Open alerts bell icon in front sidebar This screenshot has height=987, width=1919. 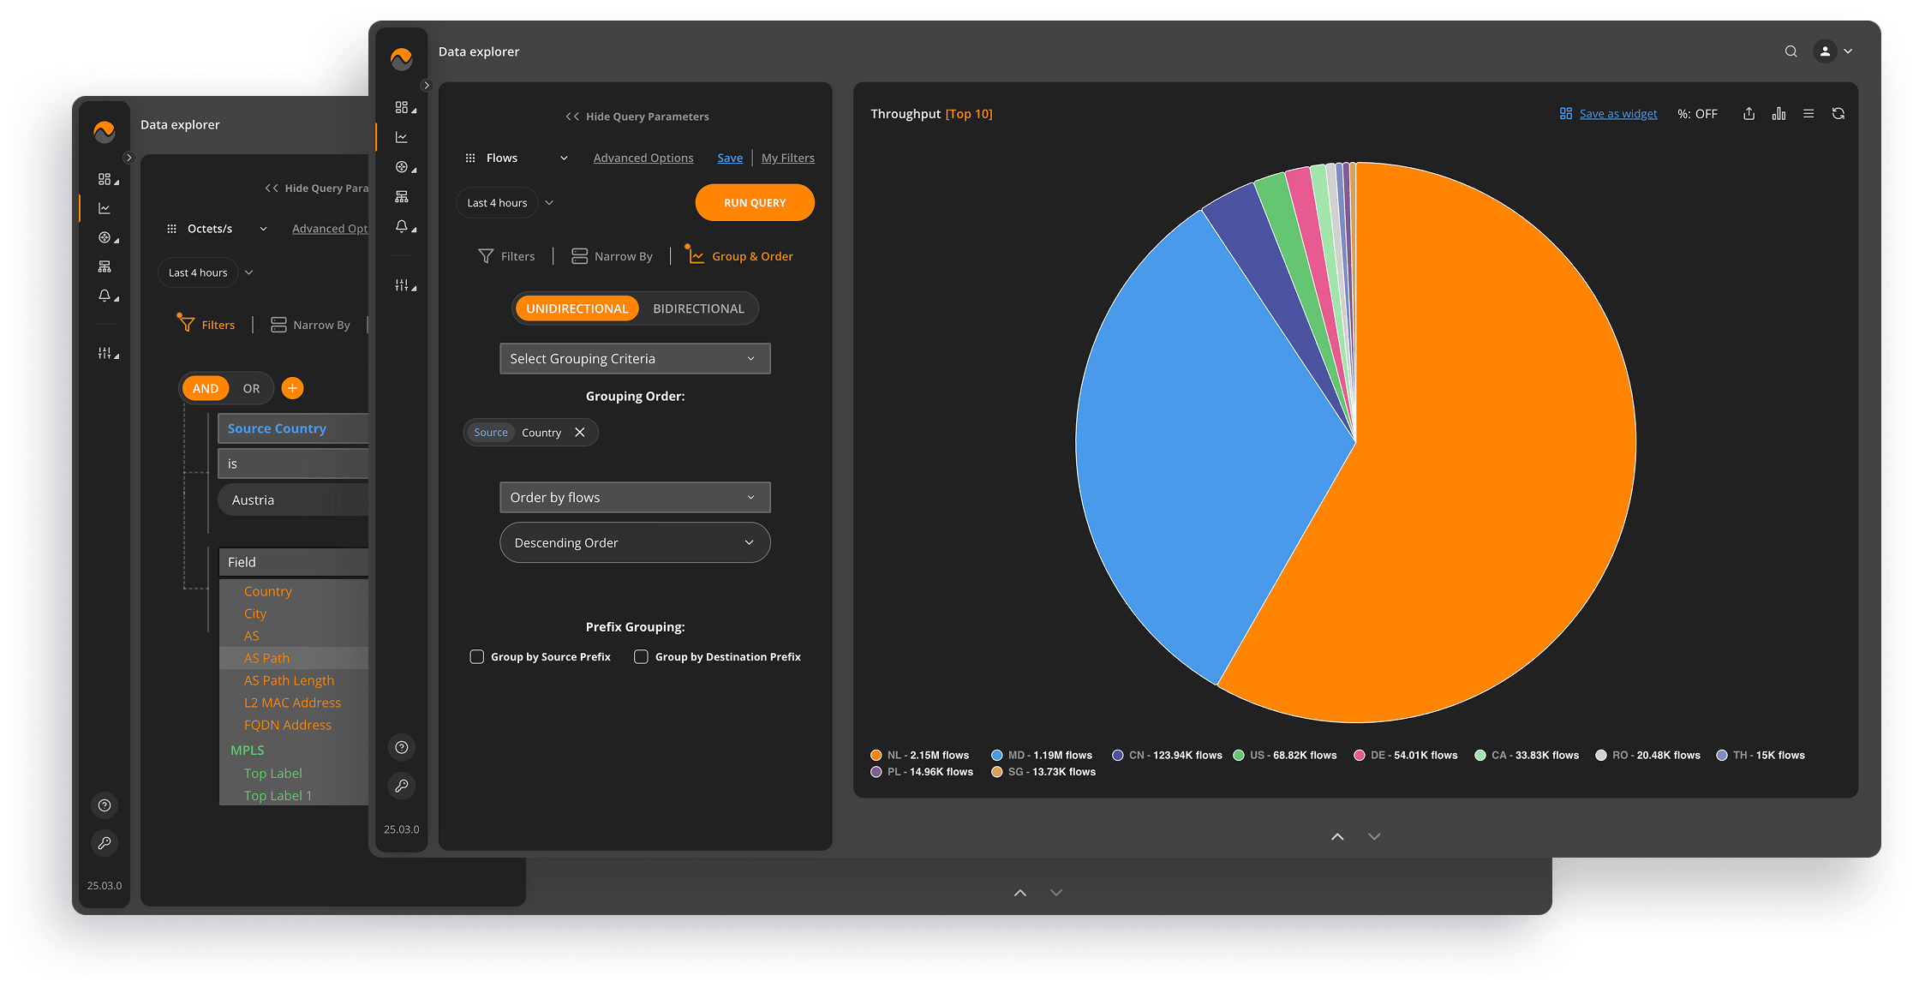[x=402, y=226]
